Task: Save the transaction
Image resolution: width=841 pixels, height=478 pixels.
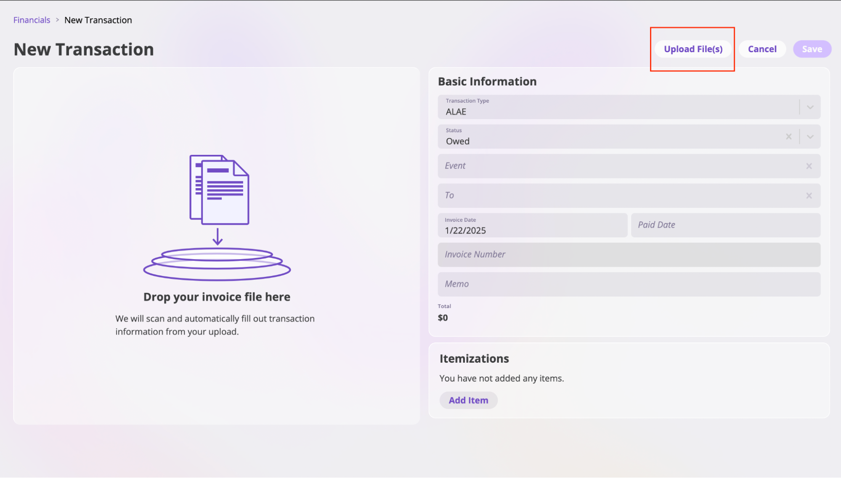Action: [812, 49]
